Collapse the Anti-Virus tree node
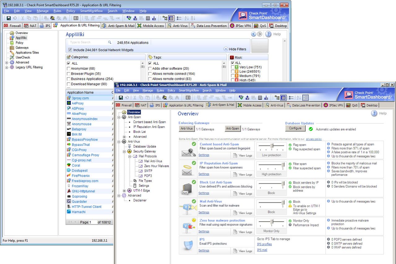 pyautogui.click(x=119, y=141)
